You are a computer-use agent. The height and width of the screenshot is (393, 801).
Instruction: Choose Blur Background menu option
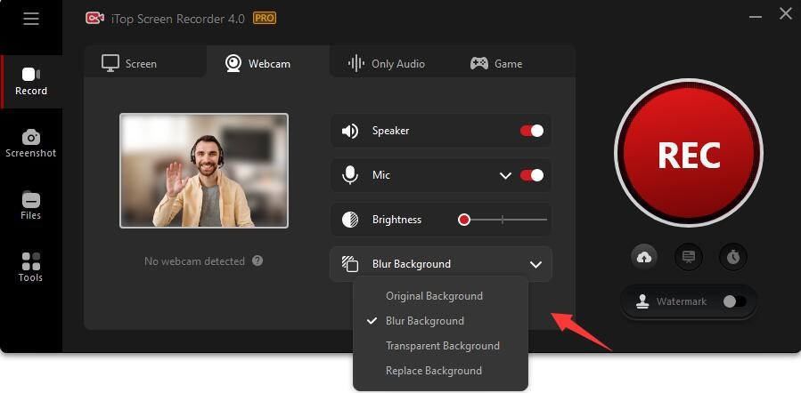point(425,321)
